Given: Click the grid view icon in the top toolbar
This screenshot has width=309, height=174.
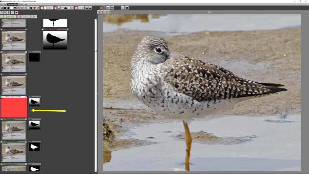Looking at the screenshot, I should coord(112,8).
